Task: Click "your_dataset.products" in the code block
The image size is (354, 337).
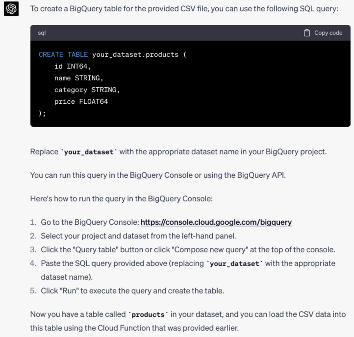Action: [135, 55]
